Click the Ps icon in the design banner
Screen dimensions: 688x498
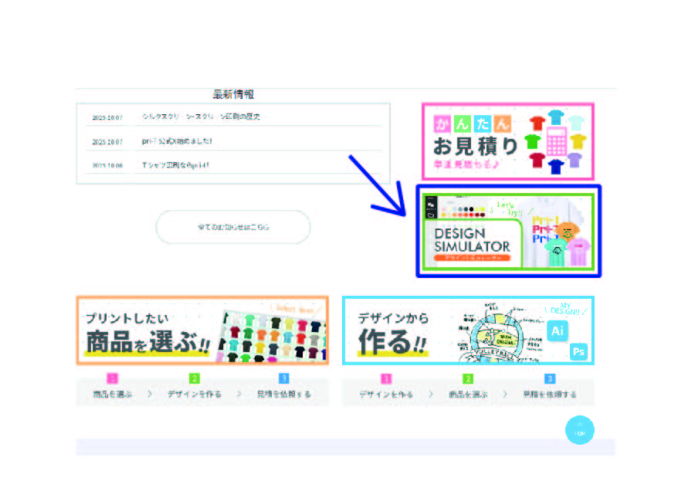[579, 351]
